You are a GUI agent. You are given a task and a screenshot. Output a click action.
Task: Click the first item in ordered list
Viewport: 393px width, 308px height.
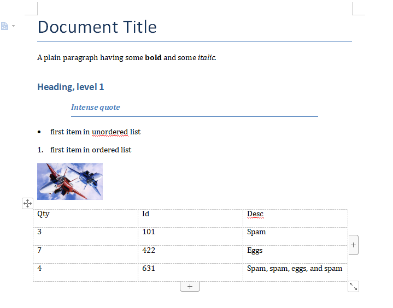(91, 150)
